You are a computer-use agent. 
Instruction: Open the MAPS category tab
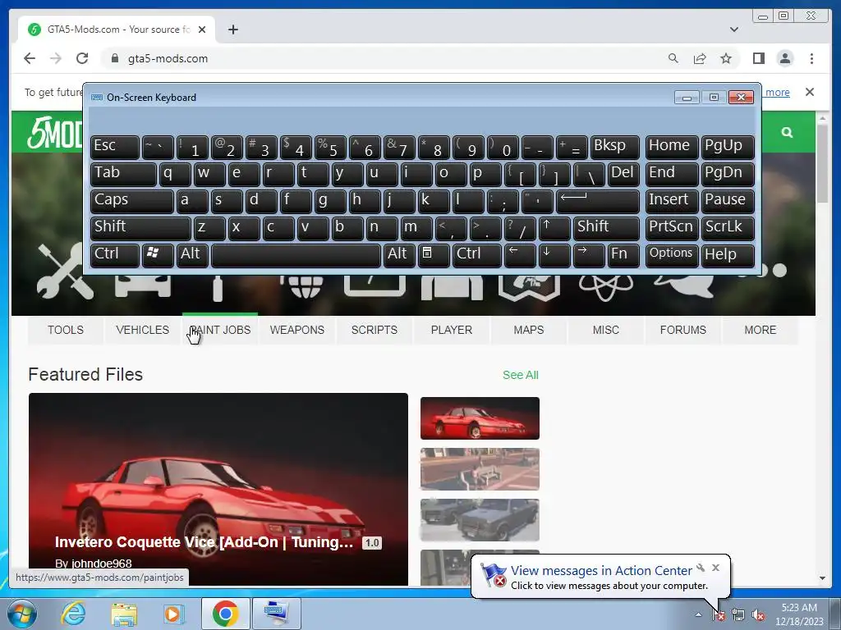[x=529, y=330]
